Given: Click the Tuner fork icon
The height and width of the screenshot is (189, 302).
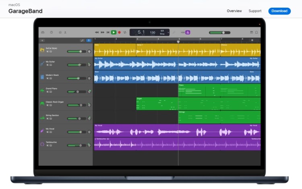Looking at the screenshot, I should [174, 33].
